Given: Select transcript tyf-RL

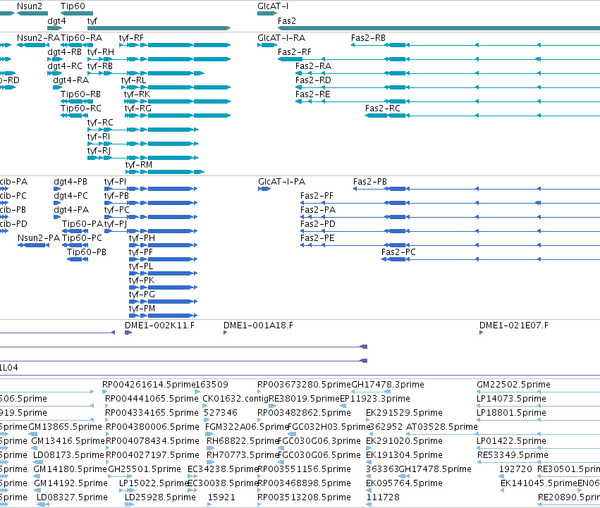Looking at the screenshot, I should (x=133, y=80).
